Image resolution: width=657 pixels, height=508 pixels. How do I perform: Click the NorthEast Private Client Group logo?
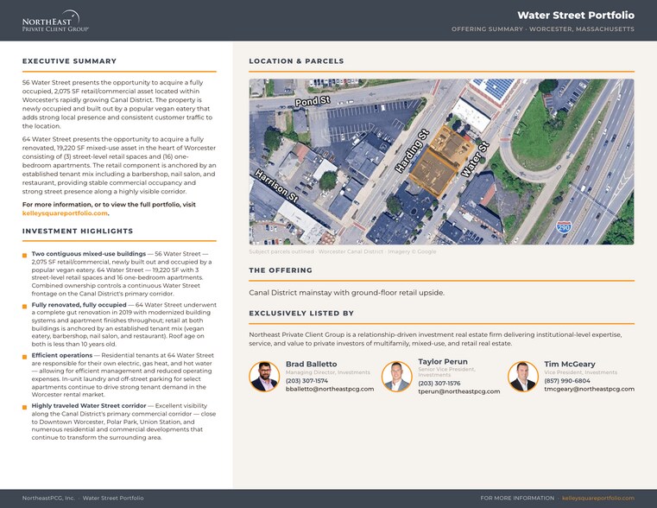pyautogui.click(x=55, y=21)
